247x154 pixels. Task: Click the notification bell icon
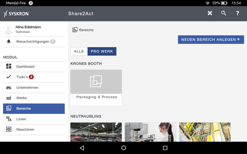tap(9, 41)
